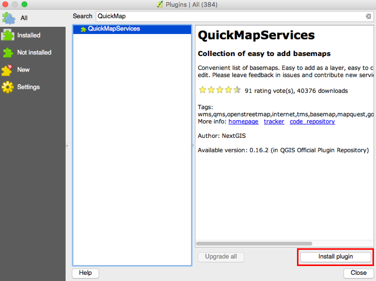Viewport: 376px width, 281px height.
Task: Click the Not installed green puzzle icon
Action: pyautogui.click(x=8, y=52)
